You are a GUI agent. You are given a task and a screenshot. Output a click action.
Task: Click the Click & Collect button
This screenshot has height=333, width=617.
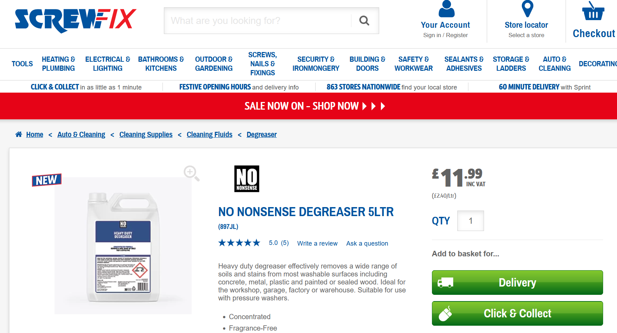pos(517,313)
